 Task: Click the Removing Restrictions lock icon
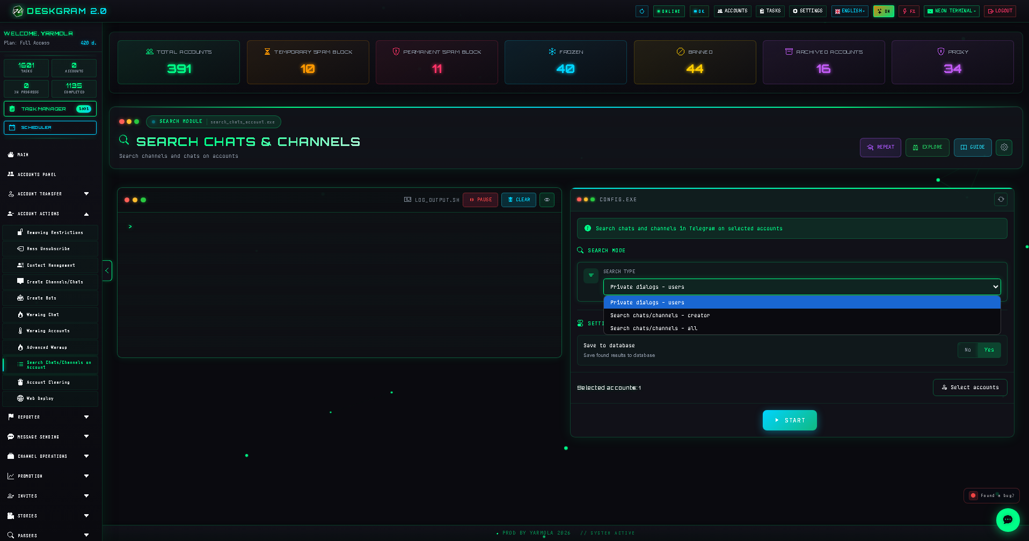point(20,232)
